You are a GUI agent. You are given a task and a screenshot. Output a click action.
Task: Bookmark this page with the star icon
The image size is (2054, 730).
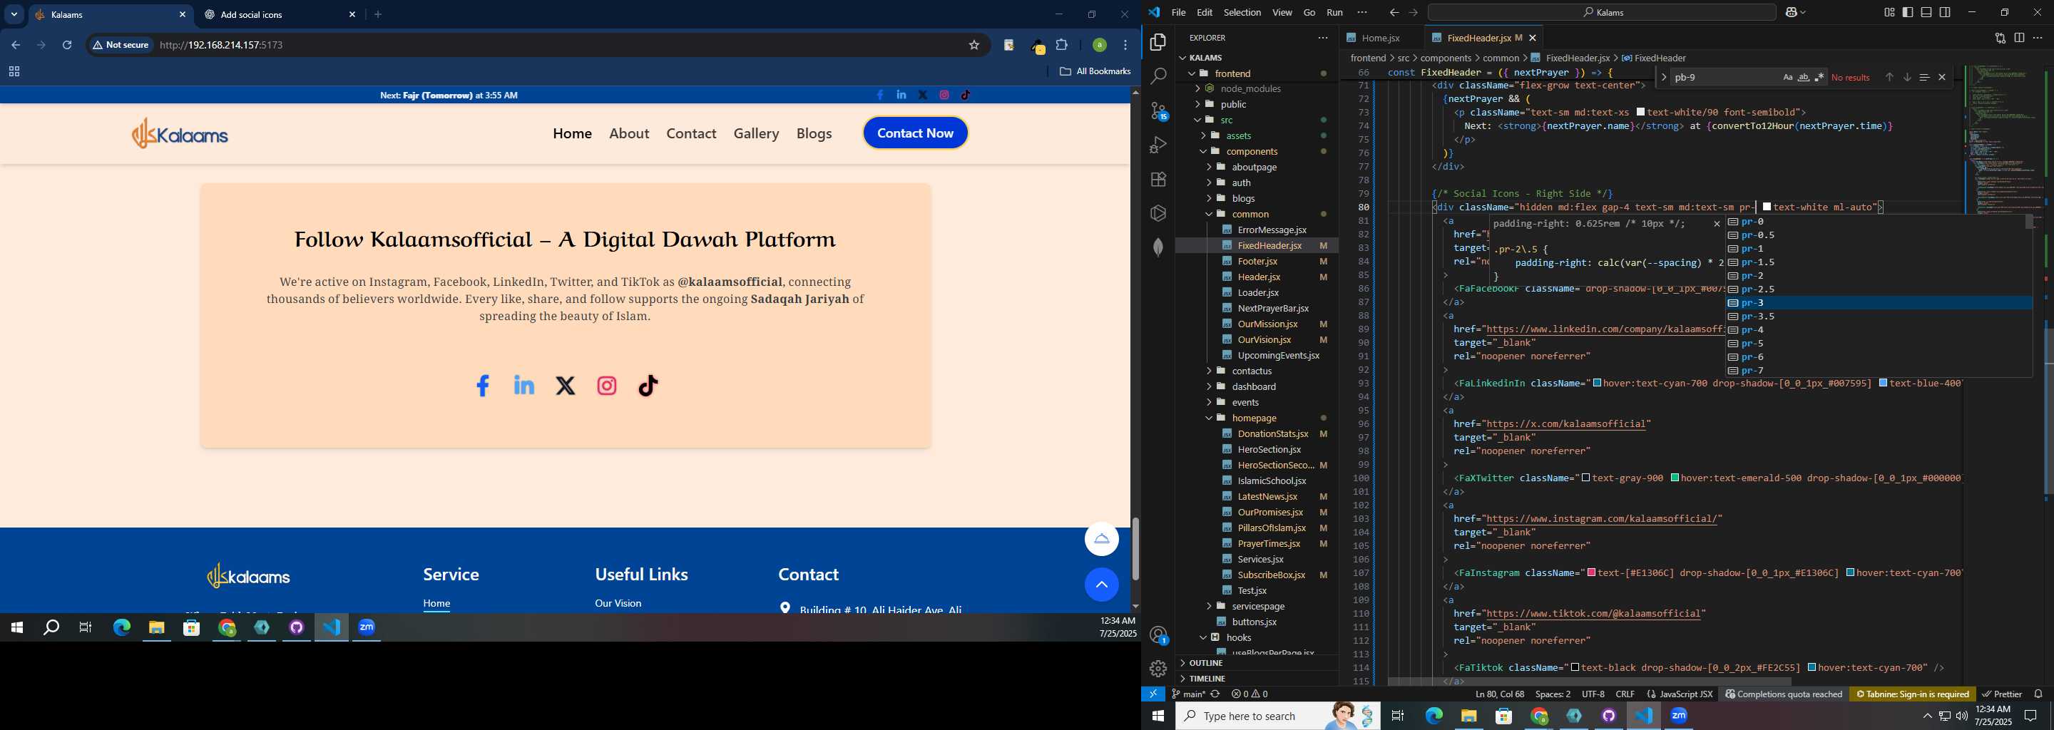[x=974, y=46]
